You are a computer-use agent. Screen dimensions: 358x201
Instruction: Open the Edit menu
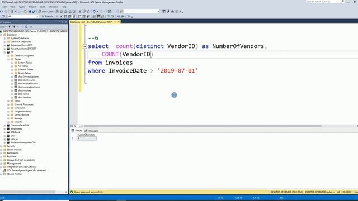click(4, 7)
